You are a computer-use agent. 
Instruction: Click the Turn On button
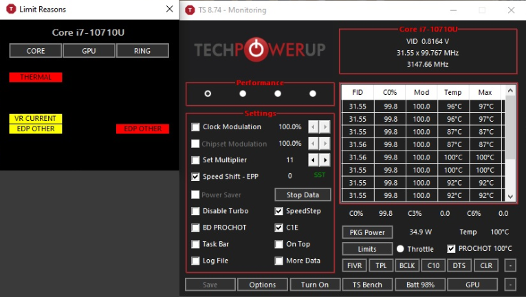[315, 285]
